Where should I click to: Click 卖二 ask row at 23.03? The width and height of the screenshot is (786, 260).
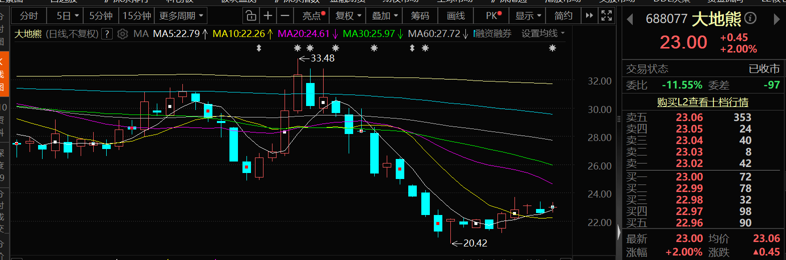click(x=703, y=152)
